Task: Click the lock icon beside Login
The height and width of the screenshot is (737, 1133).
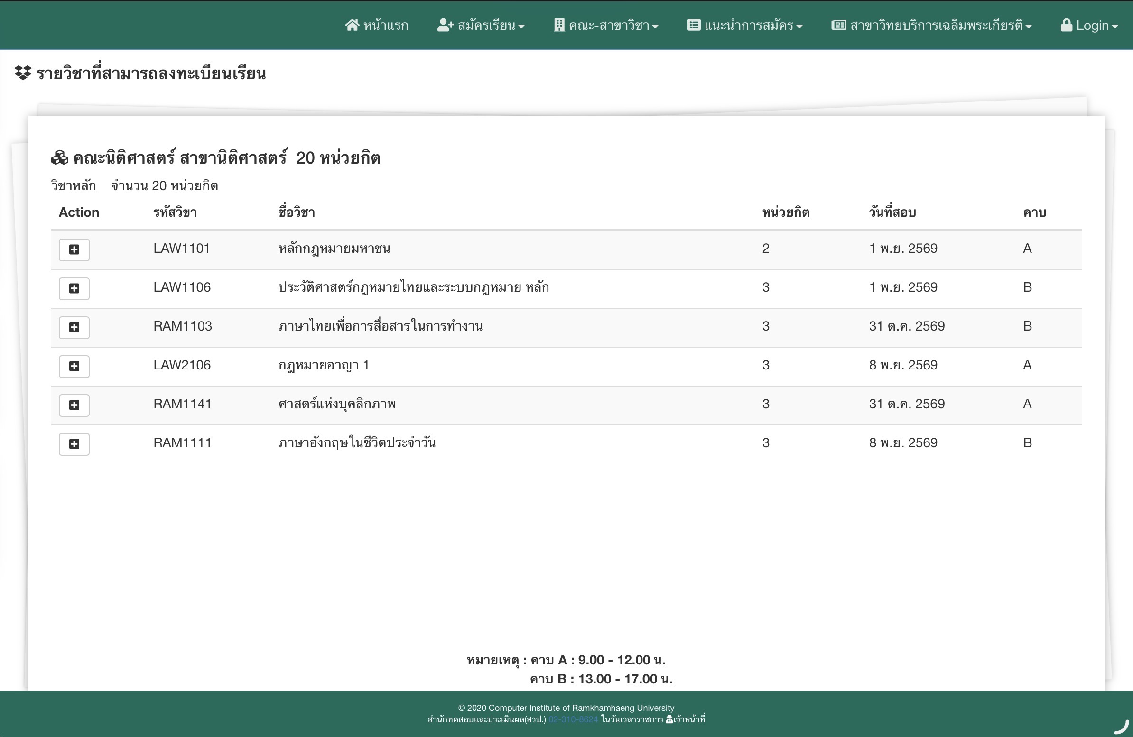Action: point(1066,25)
